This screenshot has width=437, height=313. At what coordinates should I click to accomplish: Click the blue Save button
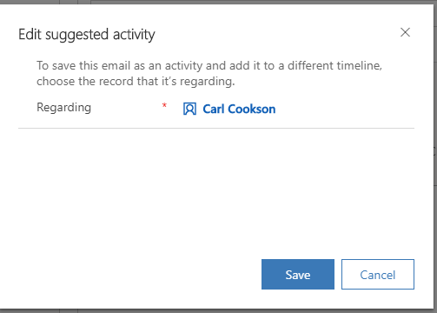[x=298, y=274]
